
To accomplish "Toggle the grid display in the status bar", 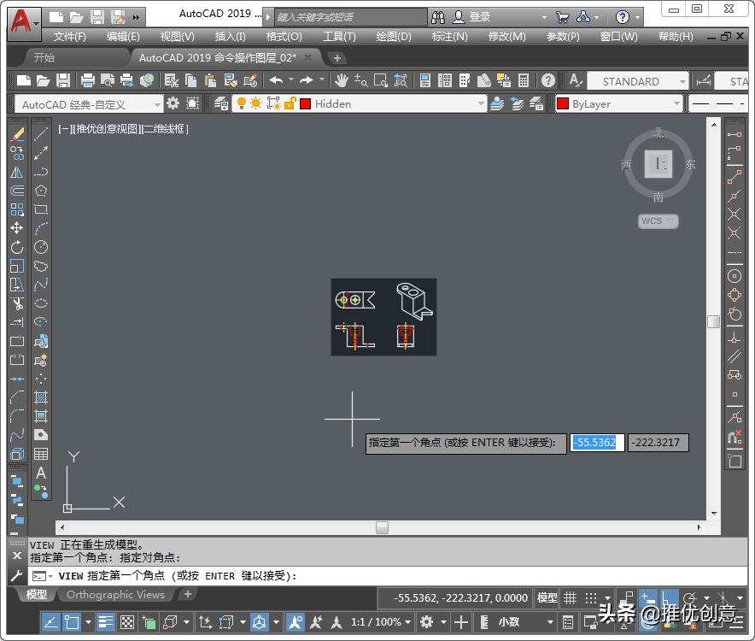I will tap(569, 597).
